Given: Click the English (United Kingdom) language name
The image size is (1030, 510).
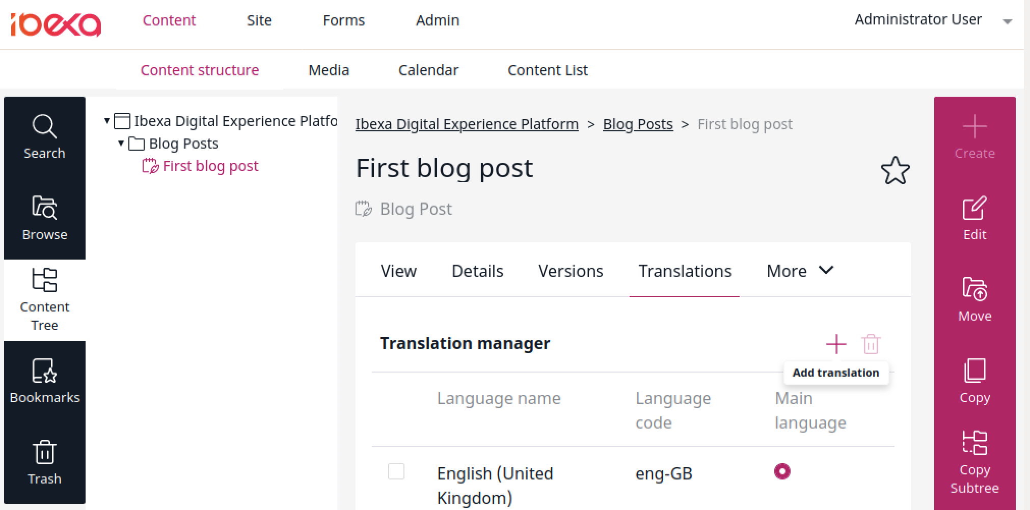Looking at the screenshot, I should [x=495, y=486].
